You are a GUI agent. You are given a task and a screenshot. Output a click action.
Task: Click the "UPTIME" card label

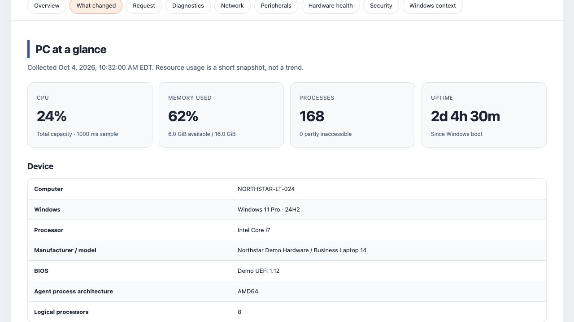click(x=442, y=98)
